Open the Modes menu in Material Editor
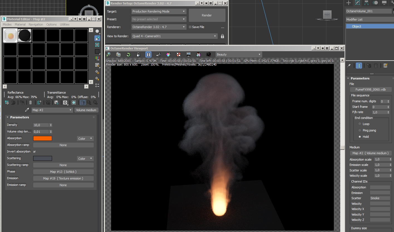The width and height of the screenshot is (394, 232). 7,24
